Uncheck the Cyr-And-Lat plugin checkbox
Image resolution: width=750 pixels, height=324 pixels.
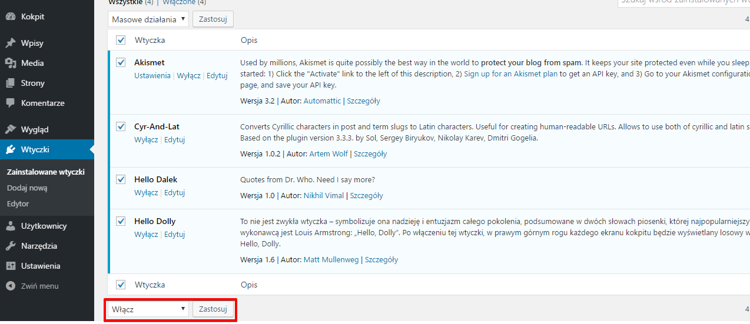pos(121,126)
